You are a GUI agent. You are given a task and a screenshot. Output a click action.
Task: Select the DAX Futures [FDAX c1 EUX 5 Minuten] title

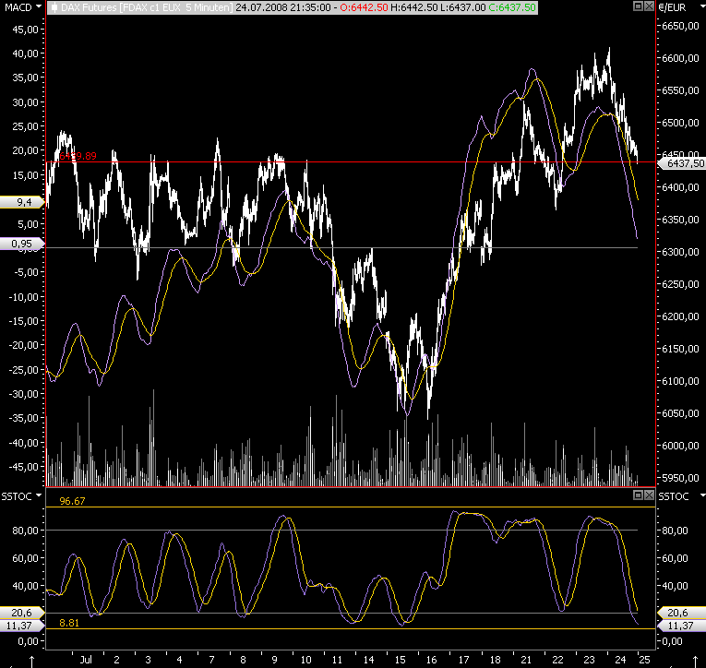[147, 7]
